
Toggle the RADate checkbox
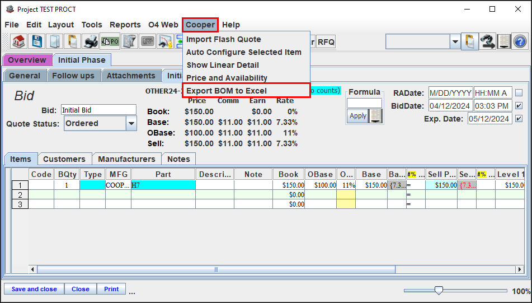point(519,93)
